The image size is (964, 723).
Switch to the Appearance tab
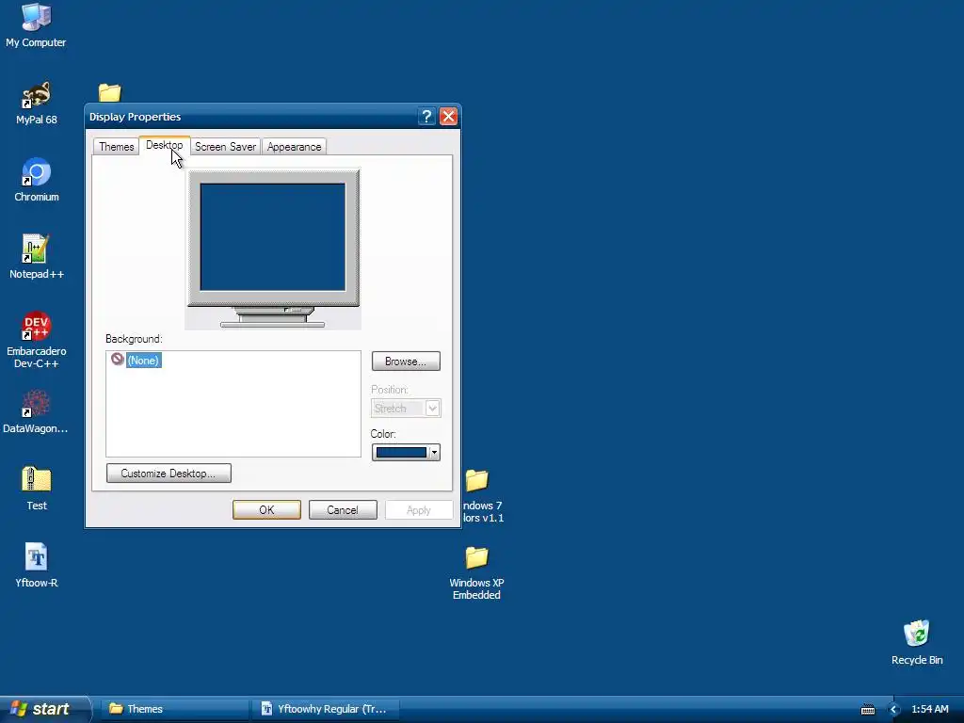point(294,147)
